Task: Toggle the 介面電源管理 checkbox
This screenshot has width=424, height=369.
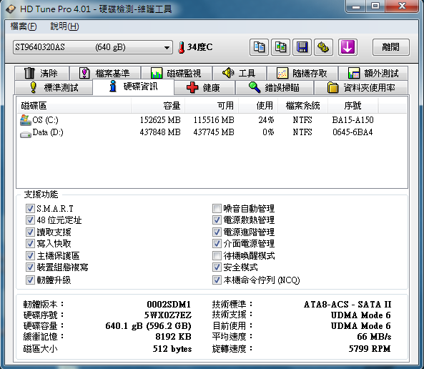Action: coord(217,243)
